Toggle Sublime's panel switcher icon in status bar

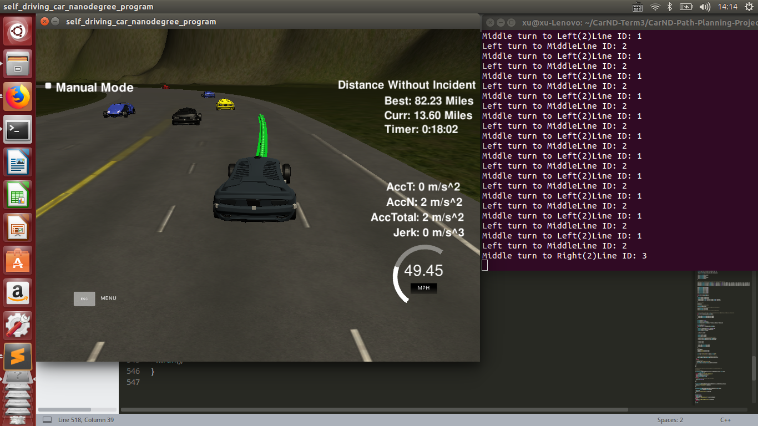[47, 420]
